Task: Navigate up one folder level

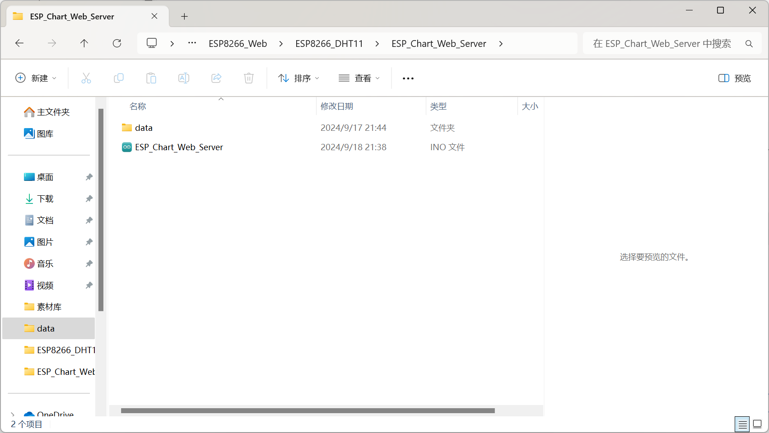Action: (84, 43)
